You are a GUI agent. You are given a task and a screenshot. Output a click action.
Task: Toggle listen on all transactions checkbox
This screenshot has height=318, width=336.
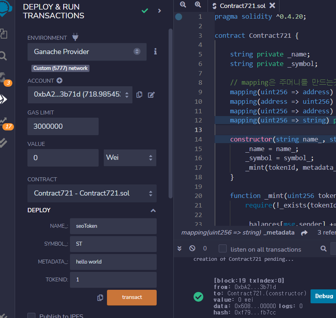tap(223, 248)
